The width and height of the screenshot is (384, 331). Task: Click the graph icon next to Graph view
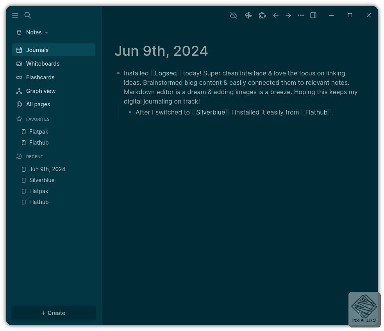19,91
